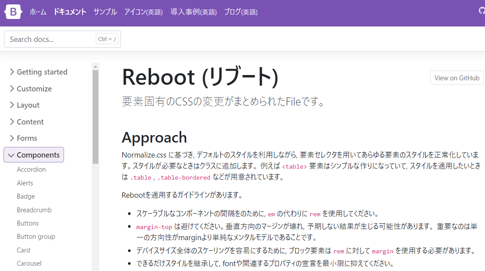Screen dimensions: 485x271
Task: Click the Bootstrap logo icon
Action: pos(13,12)
